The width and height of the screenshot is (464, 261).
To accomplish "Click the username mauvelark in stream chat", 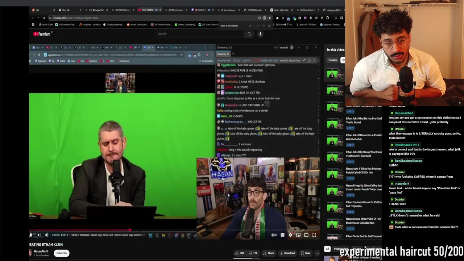I will (x=402, y=184).
